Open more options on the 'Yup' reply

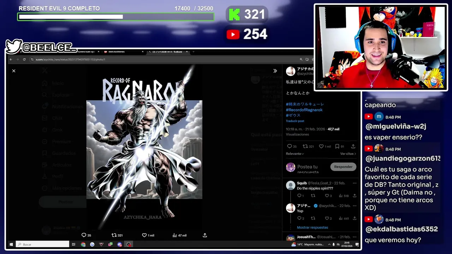(355, 206)
